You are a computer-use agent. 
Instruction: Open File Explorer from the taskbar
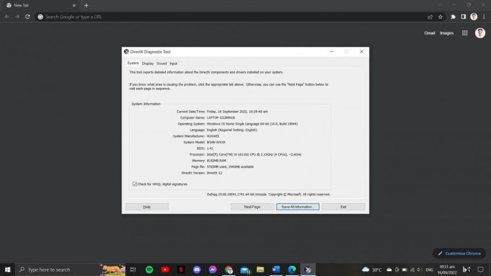(260, 270)
